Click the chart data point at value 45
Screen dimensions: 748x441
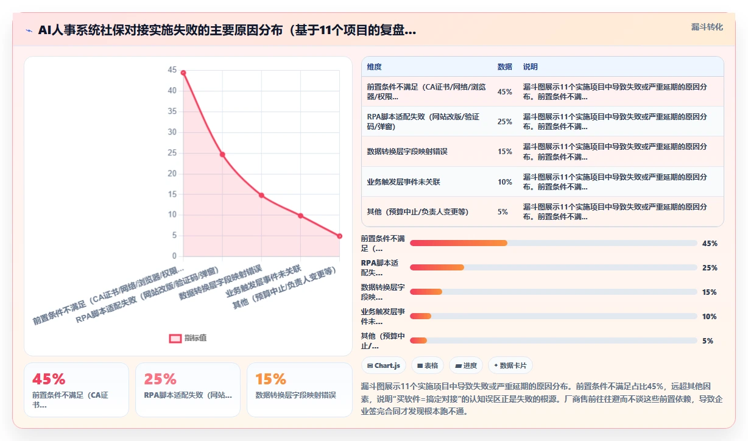coord(183,72)
